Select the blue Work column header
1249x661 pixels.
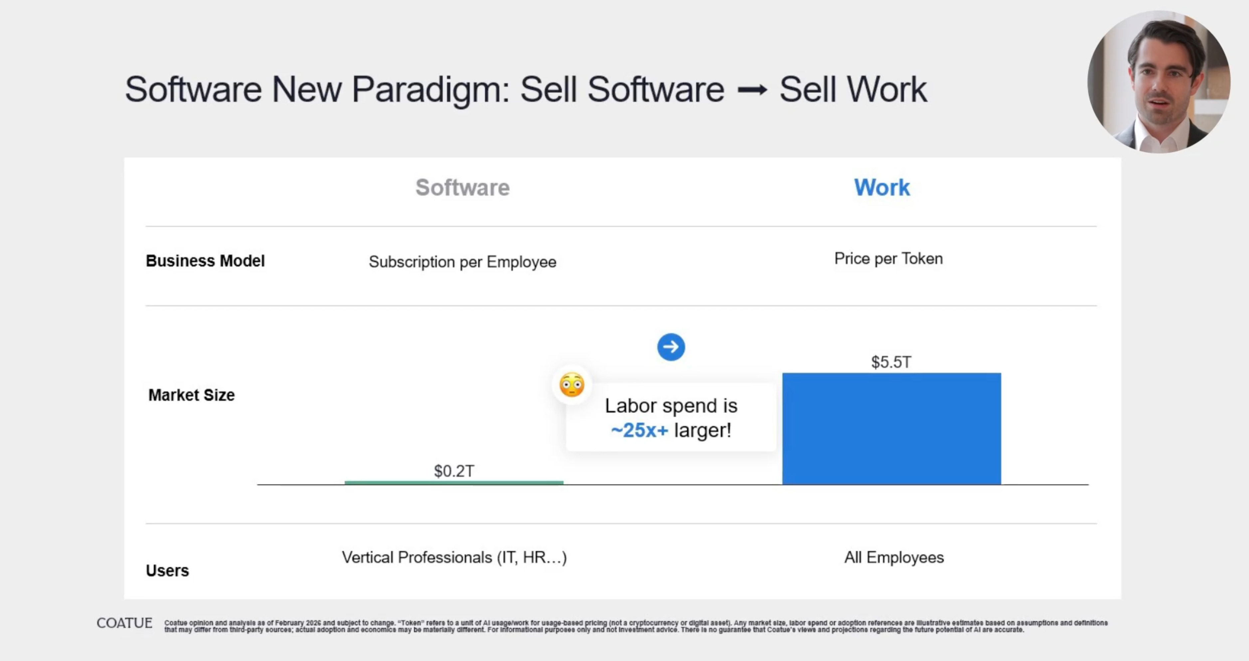(881, 188)
